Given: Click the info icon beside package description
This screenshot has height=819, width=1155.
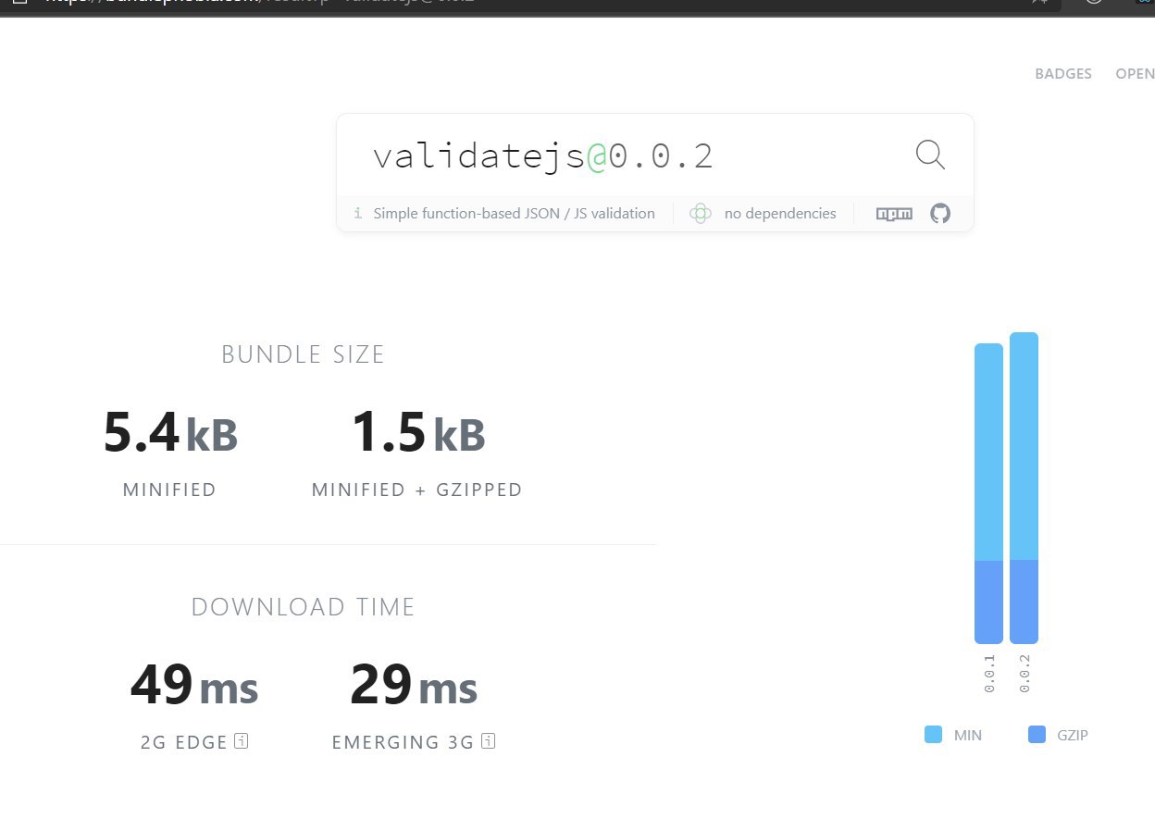Looking at the screenshot, I should (x=358, y=214).
